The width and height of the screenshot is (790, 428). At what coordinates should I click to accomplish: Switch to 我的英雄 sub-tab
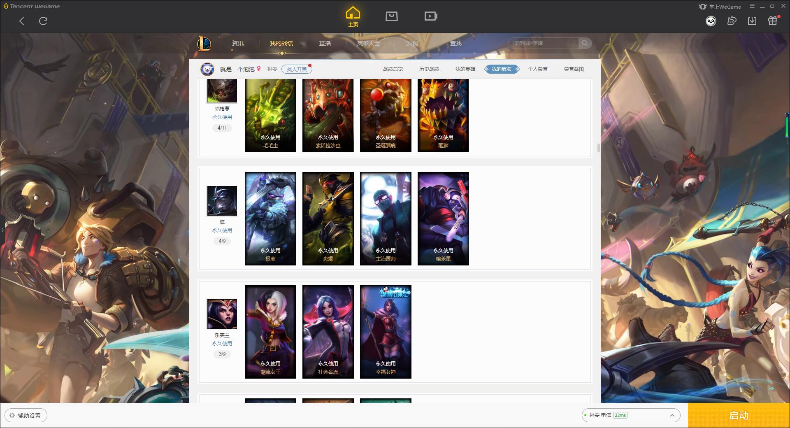(x=465, y=69)
